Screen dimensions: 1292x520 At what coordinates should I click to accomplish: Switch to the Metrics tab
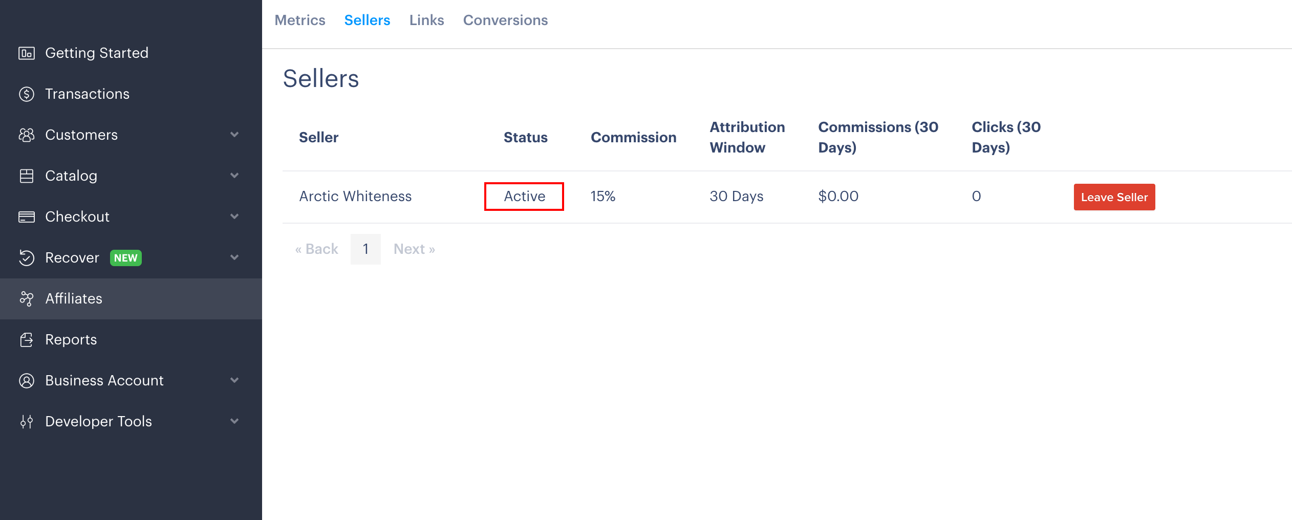point(300,20)
